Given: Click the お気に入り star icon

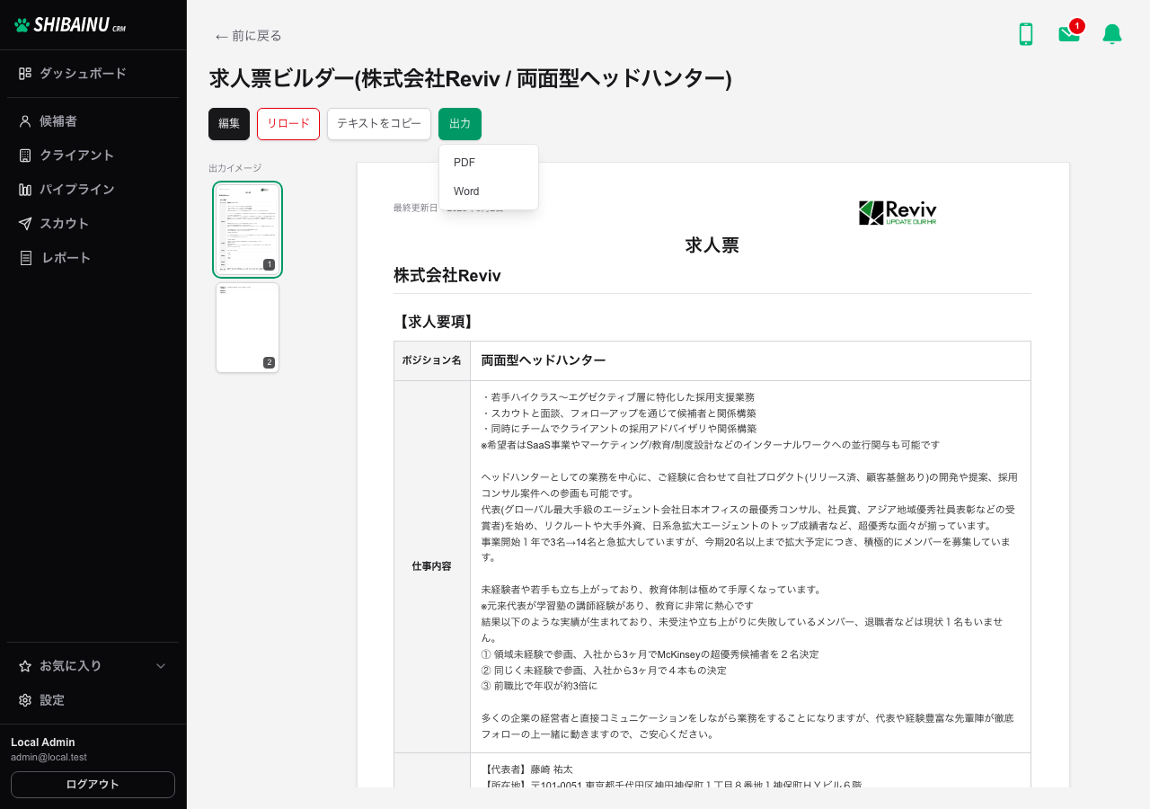Looking at the screenshot, I should (x=25, y=666).
